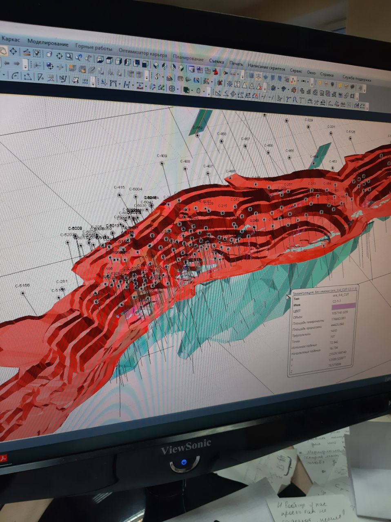The height and width of the screenshot is (522, 391).
Task: Click the arc curve tool icon
Action: coord(15,75)
